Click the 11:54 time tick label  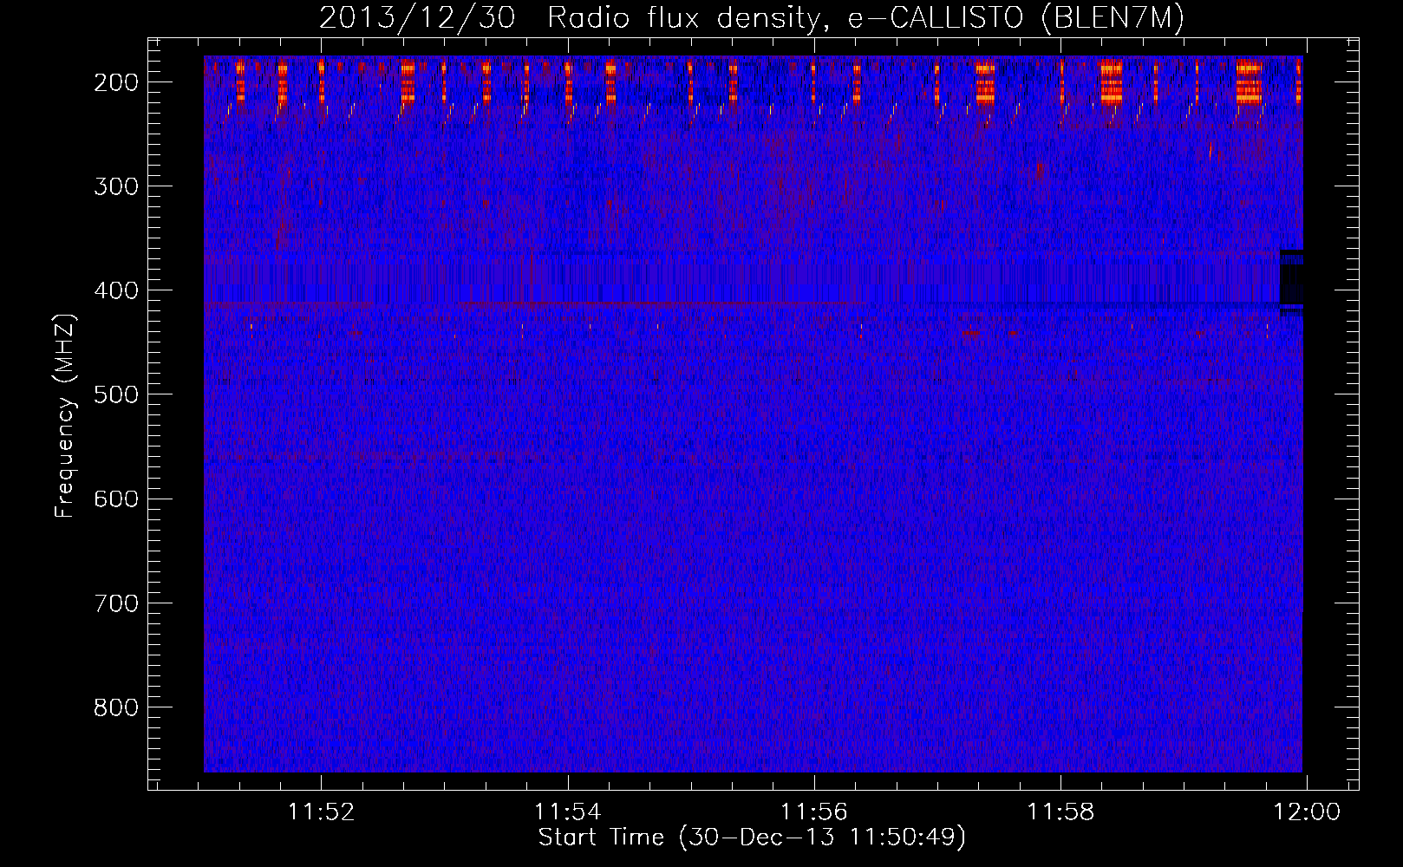tap(568, 812)
